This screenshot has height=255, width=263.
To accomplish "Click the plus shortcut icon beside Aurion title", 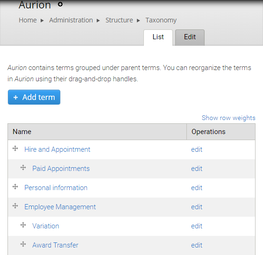I will click(x=60, y=4).
